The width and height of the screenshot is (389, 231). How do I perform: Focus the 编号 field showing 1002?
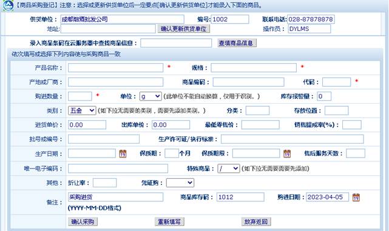[x=230, y=19]
